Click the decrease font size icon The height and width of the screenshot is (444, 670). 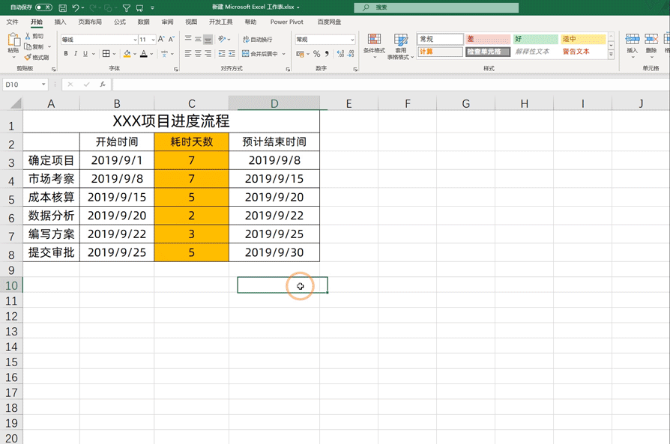pyautogui.click(x=172, y=39)
